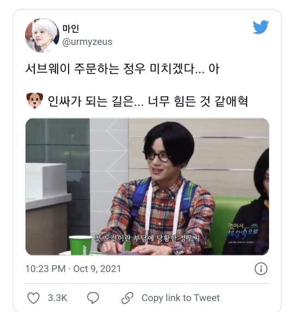The height and width of the screenshot is (312, 294).
Task: Click the 인싸가 되는 길은 text line
Action: point(148,101)
